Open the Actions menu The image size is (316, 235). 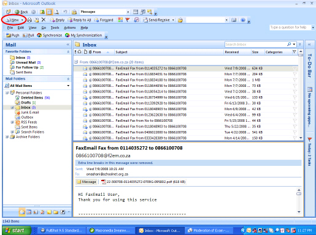tap(70, 28)
